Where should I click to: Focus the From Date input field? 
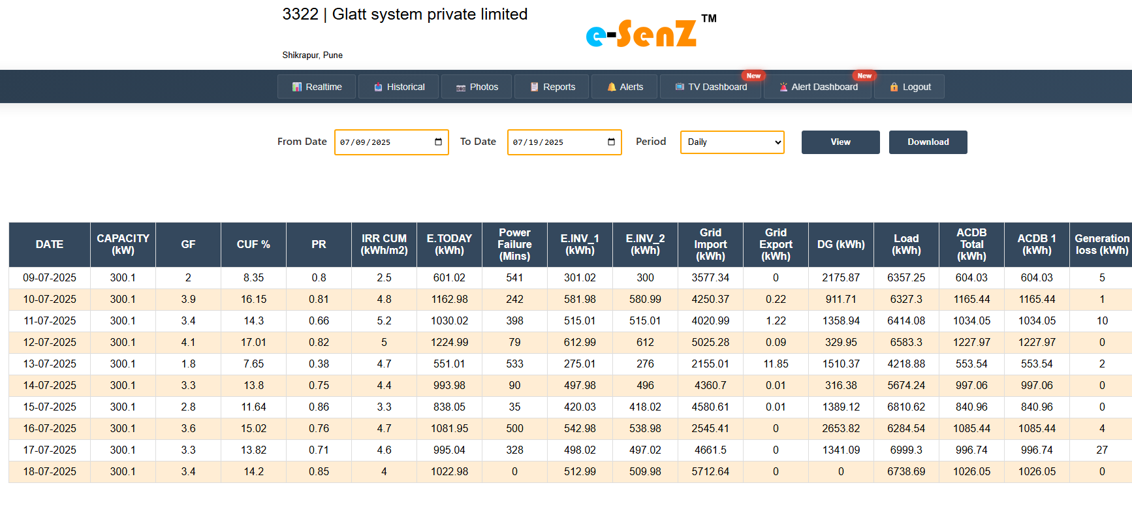point(392,142)
